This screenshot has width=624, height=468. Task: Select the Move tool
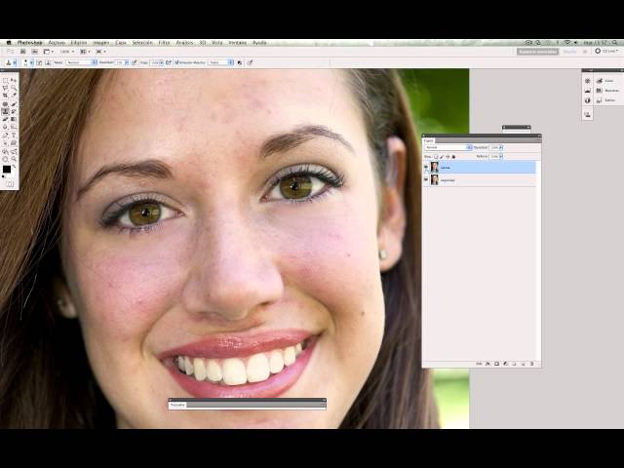[x=13, y=80]
